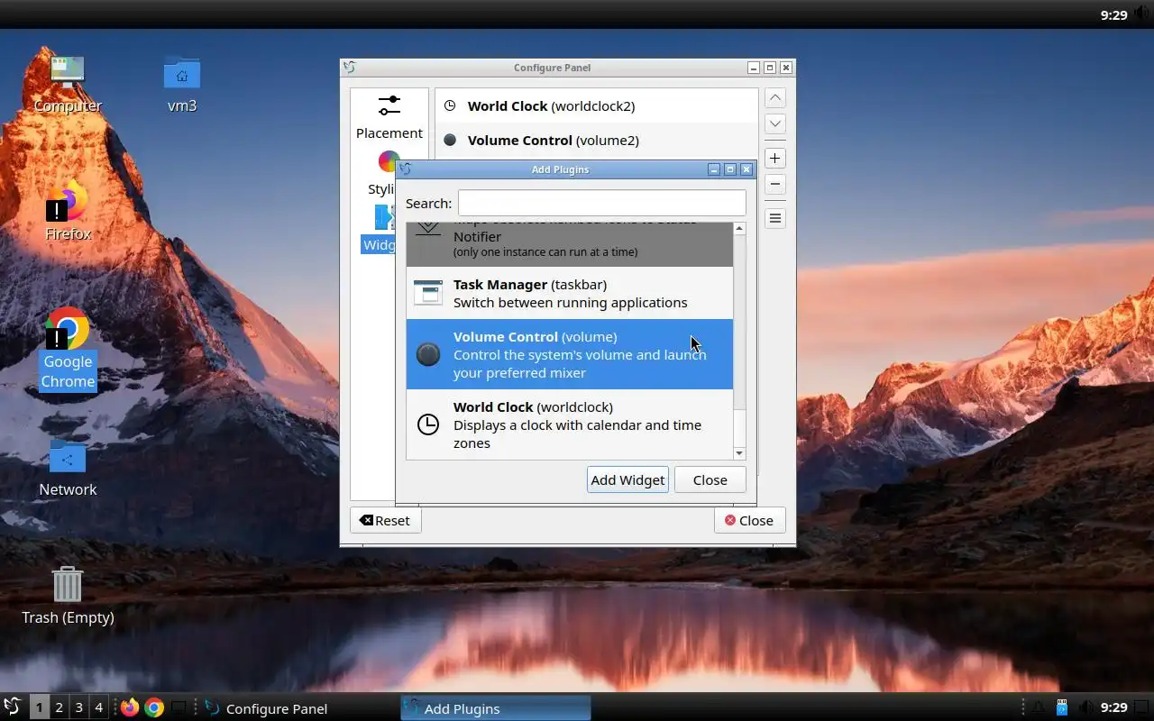Click the show-desktop icon in taskbar

[179, 707]
